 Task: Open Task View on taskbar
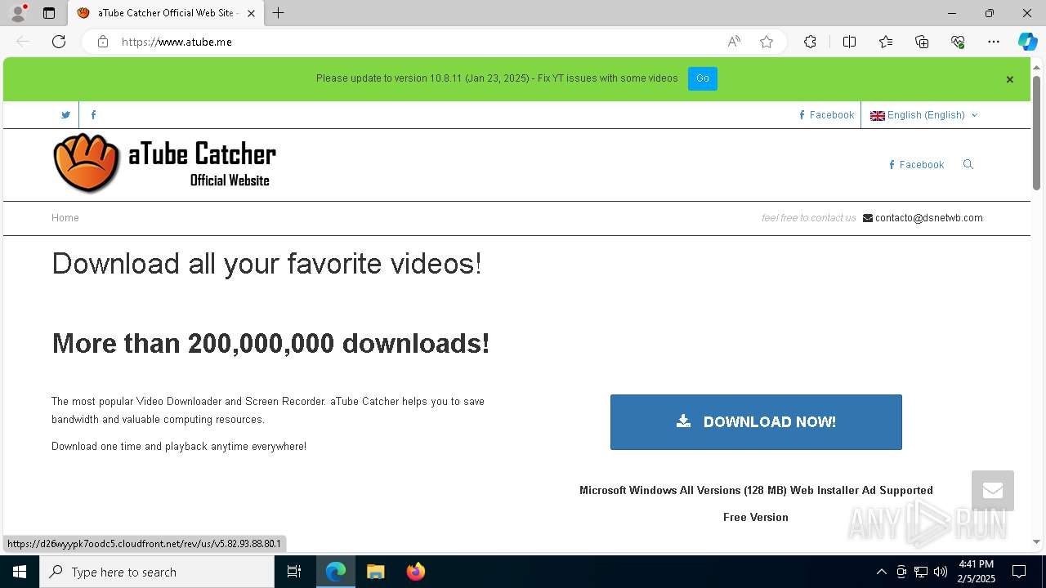tap(294, 572)
